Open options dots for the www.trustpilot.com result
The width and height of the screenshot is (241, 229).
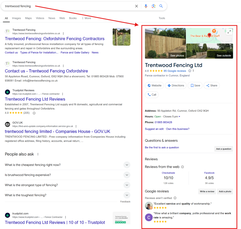pos(65,217)
